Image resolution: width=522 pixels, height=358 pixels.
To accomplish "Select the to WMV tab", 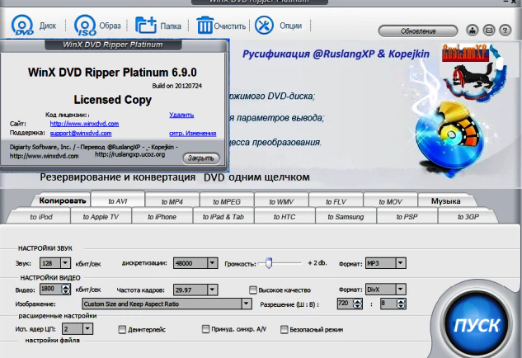I will (x=281, y=201).
